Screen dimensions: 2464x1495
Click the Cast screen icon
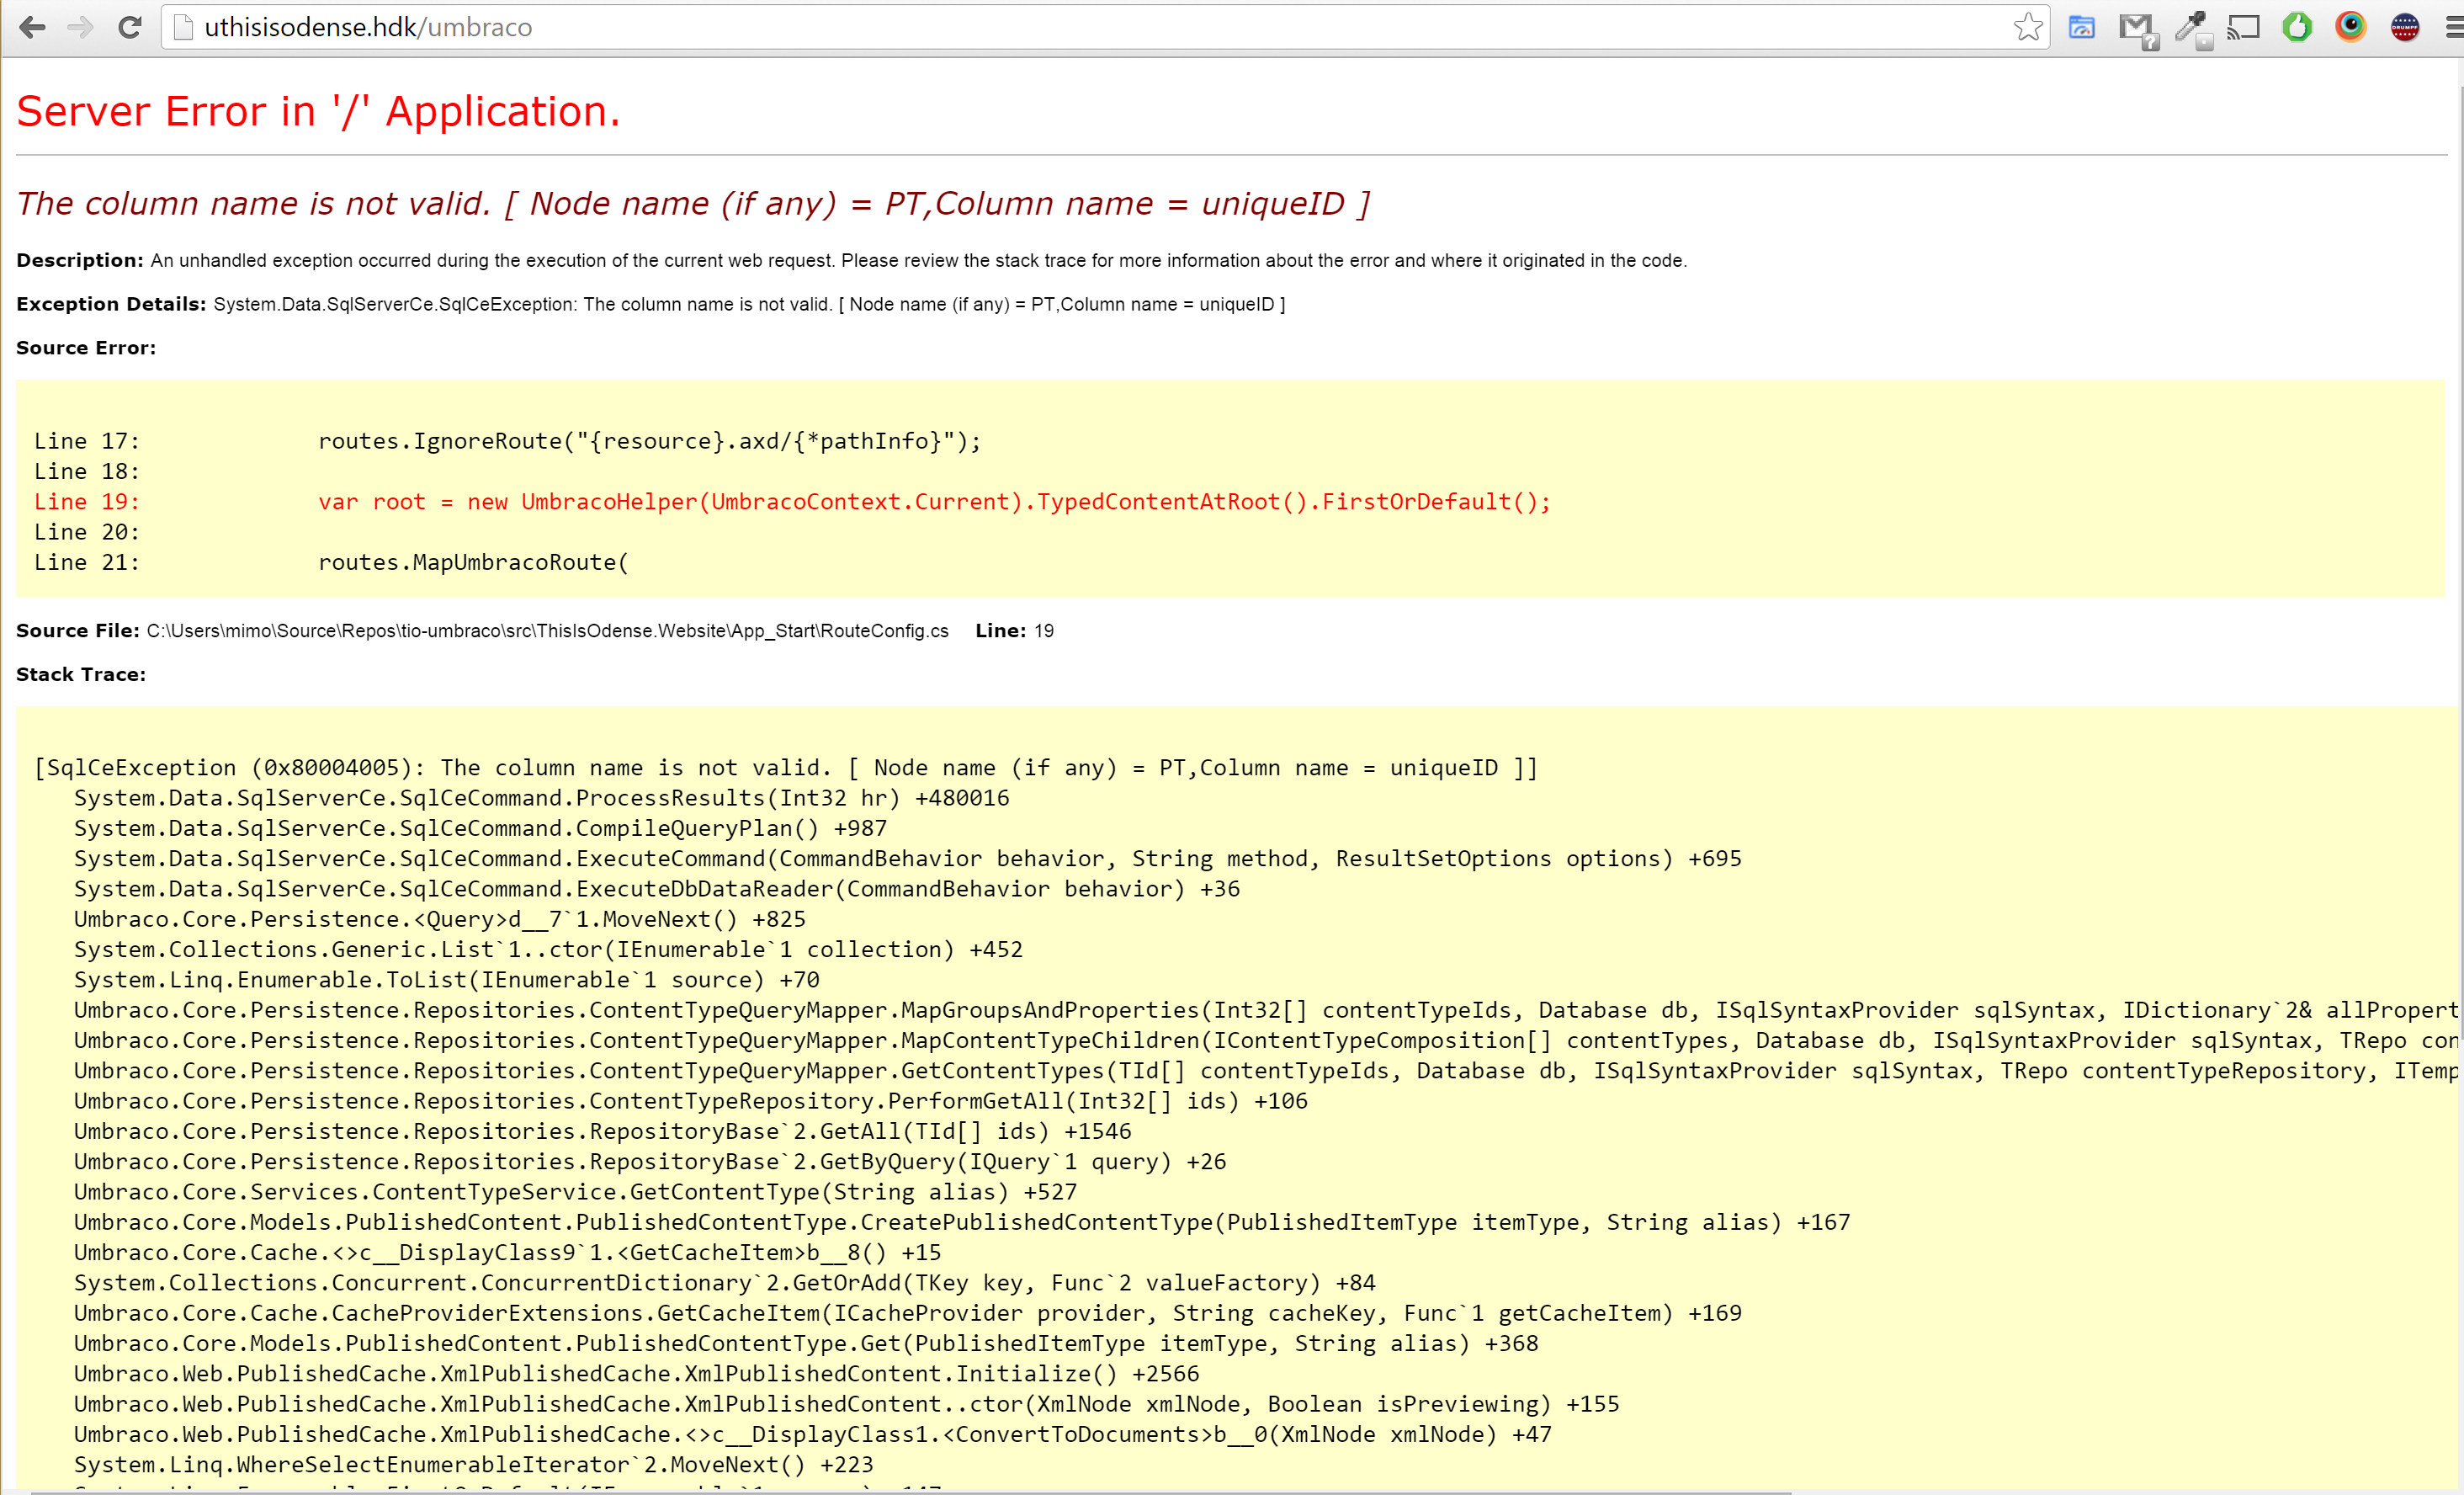click(x=2244, y=27)
